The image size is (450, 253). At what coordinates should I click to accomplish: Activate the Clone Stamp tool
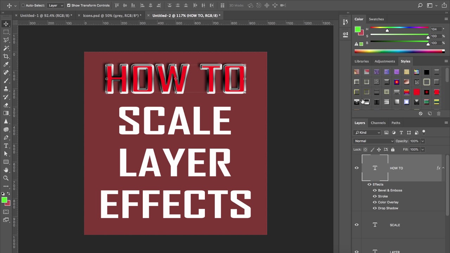(x=6, y=89)
